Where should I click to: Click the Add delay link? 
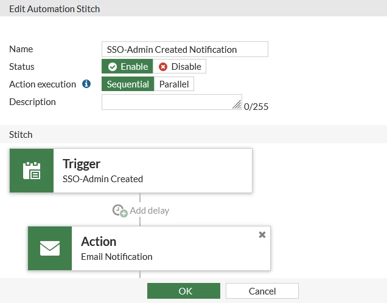pyautogui.click(x=150, y=211)
